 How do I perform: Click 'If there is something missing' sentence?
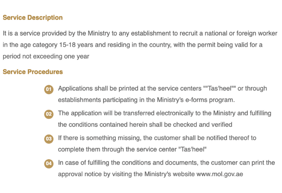point(99,138)
